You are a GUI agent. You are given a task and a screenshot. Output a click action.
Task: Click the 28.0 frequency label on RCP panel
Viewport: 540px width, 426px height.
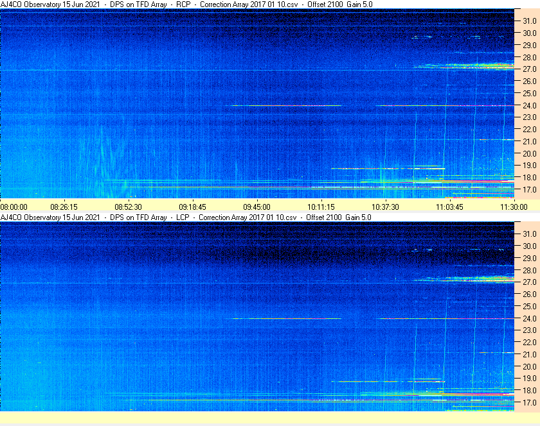[x=529, y=57]
